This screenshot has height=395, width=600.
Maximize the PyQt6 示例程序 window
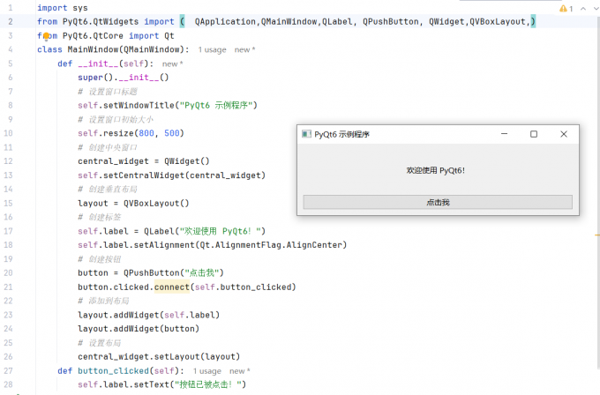point(534,134)
